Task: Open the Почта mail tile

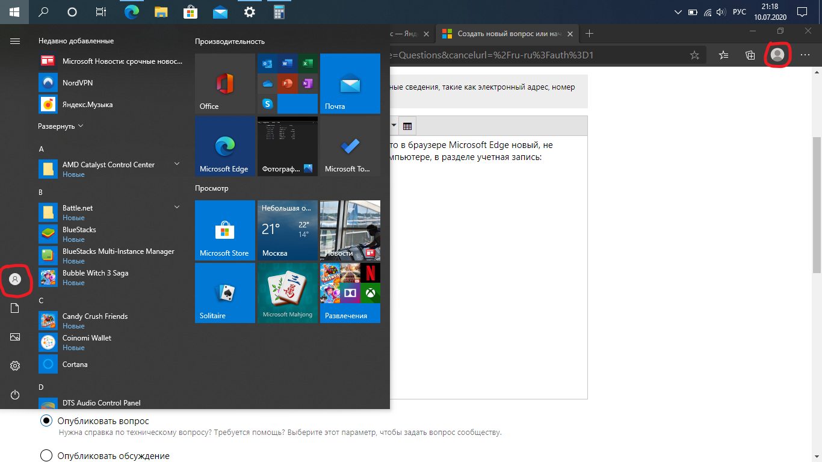Action: 350,84
